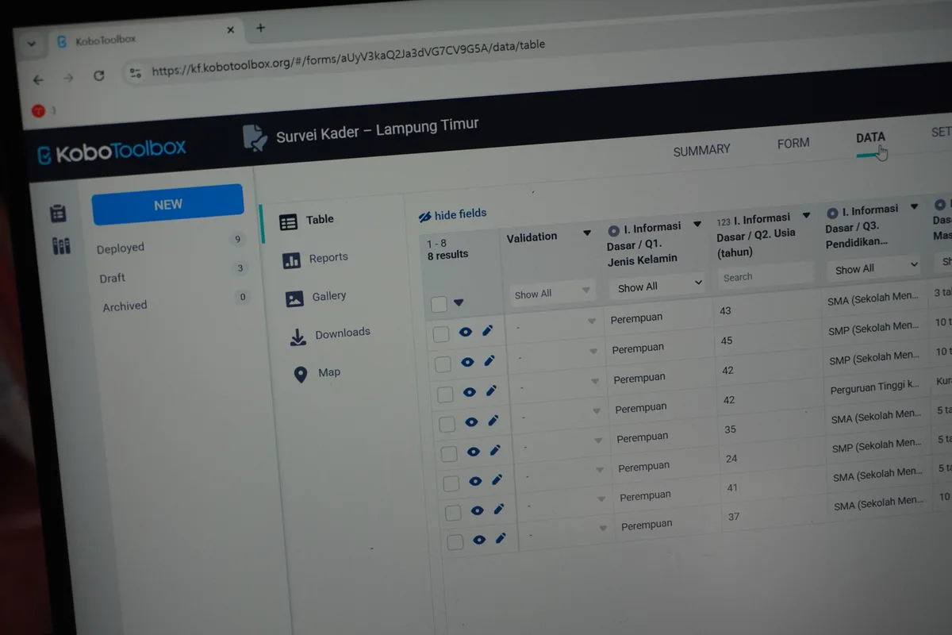Click the KoboToolbox logo
Image resolution: width=952 pixels, height=635 pixels.
(112, 151)
